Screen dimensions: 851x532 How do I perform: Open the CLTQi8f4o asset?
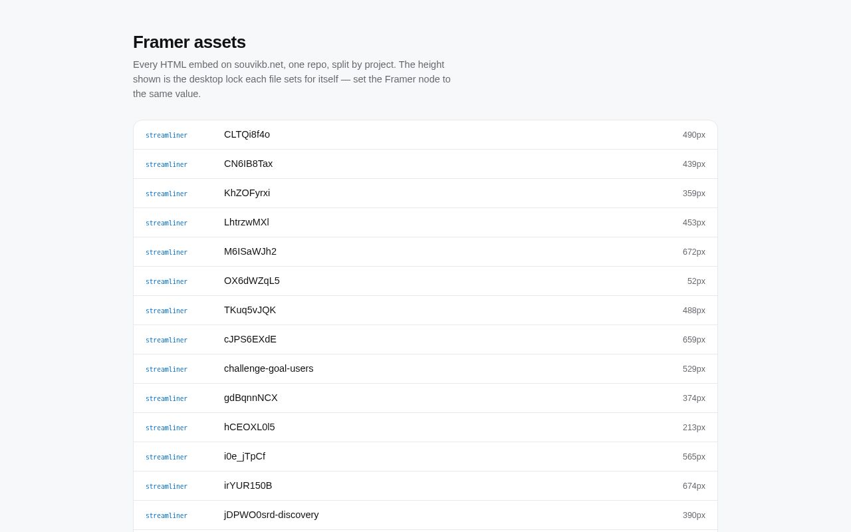click(x=425, y=135)
